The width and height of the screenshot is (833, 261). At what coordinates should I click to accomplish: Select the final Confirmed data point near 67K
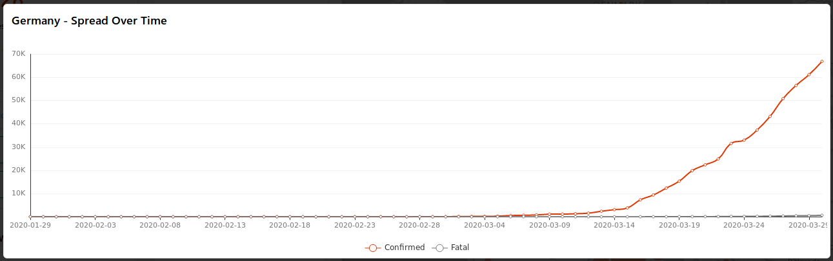(821, 62)
